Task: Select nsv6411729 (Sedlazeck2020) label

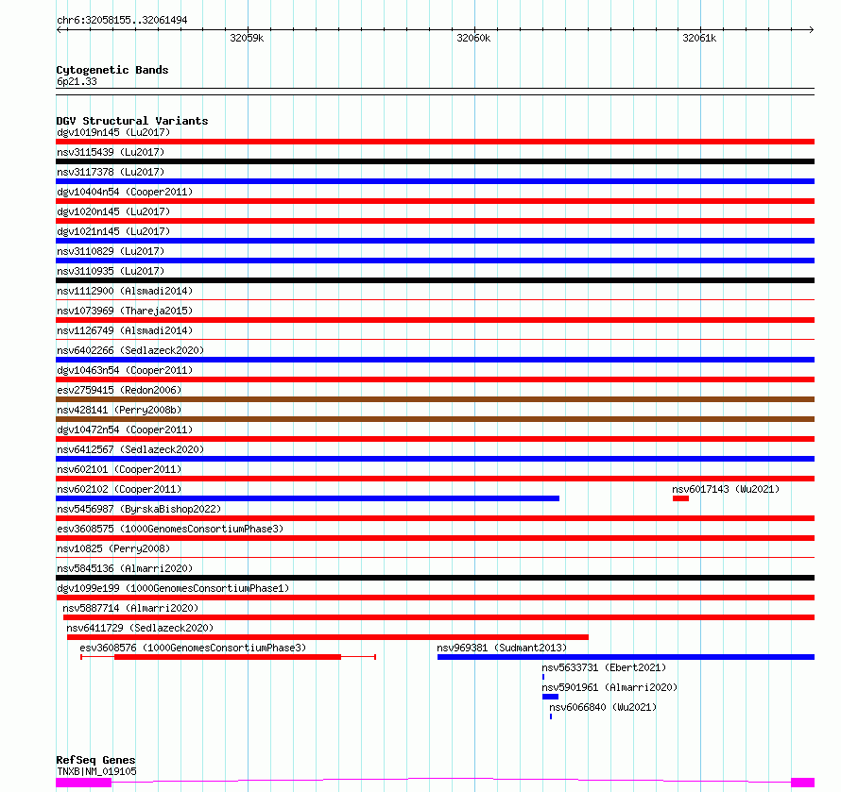Action: [140, 628]
